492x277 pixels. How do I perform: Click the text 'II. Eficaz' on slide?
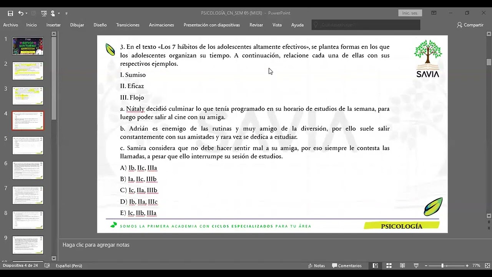point(132,86)
